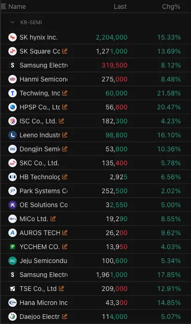Open the note icon for ISC Co., Ltd.
This screenshot has height=324, width=191.
61,121
